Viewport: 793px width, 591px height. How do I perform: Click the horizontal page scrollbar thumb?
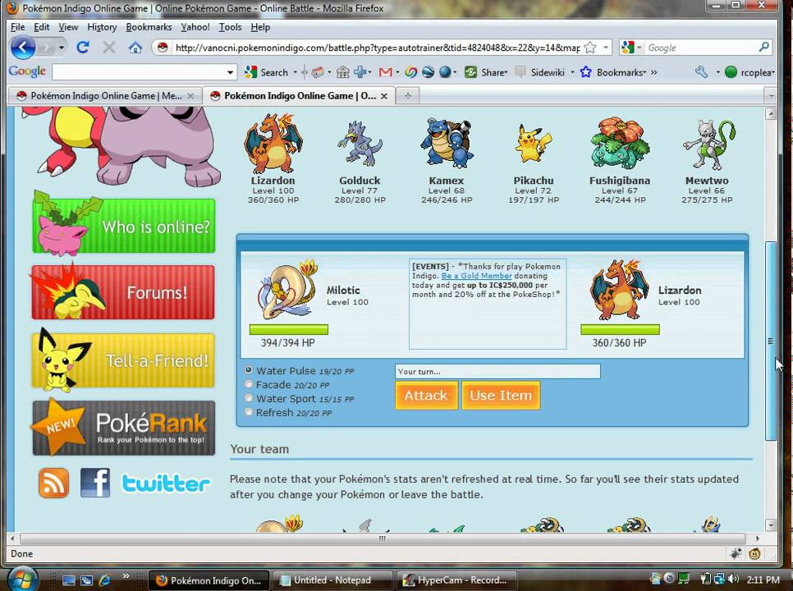click(383, 538)
